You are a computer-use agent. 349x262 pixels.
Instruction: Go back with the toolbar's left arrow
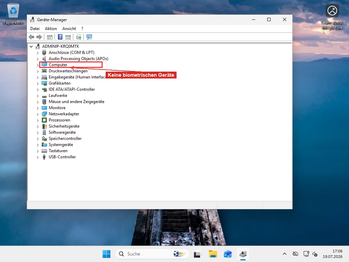[31, 37]
